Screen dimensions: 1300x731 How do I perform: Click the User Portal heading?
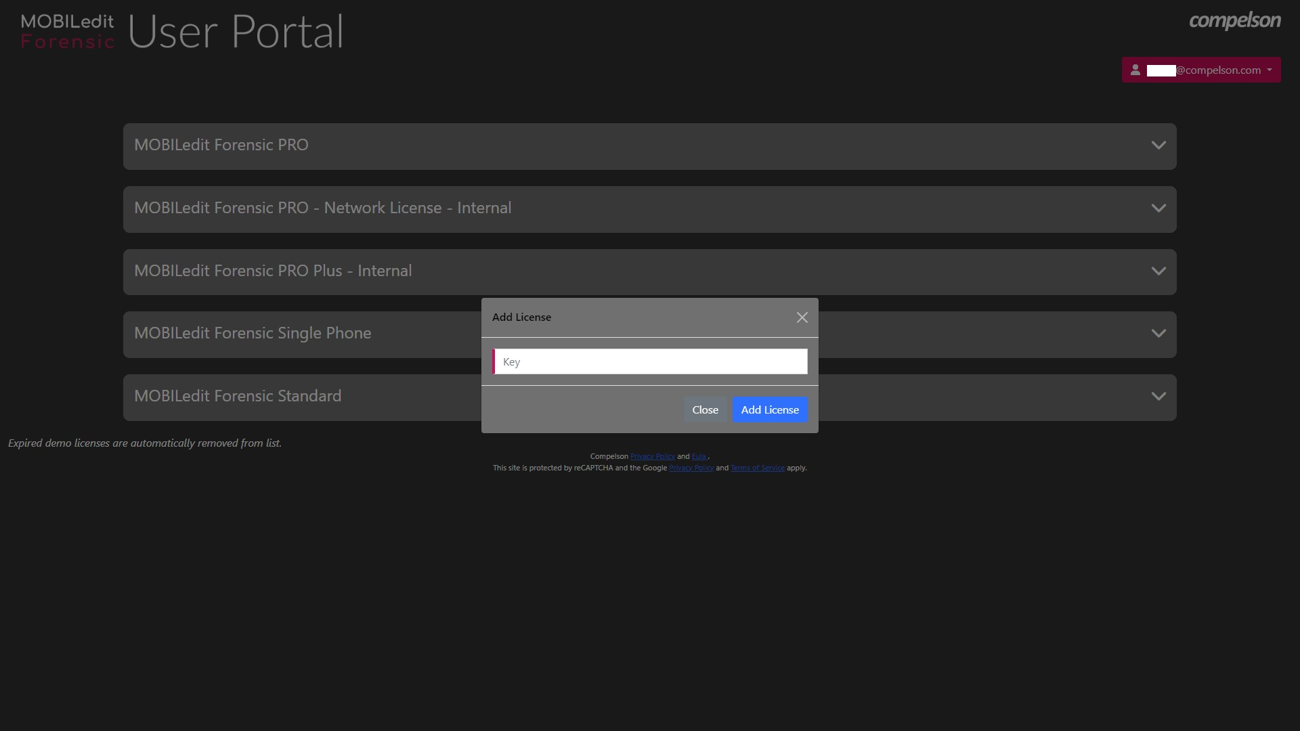tap(236, 32)
